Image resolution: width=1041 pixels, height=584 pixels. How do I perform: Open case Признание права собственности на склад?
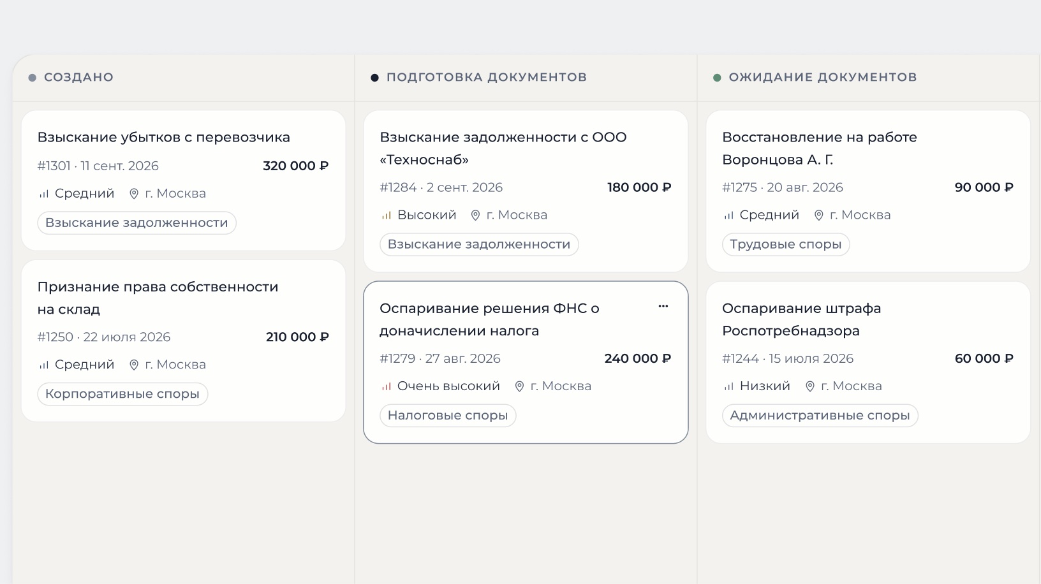[x=158, y=298]
